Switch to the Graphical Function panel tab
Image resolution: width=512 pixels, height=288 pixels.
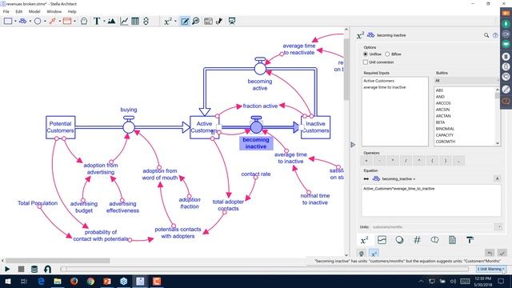[382, 240]
